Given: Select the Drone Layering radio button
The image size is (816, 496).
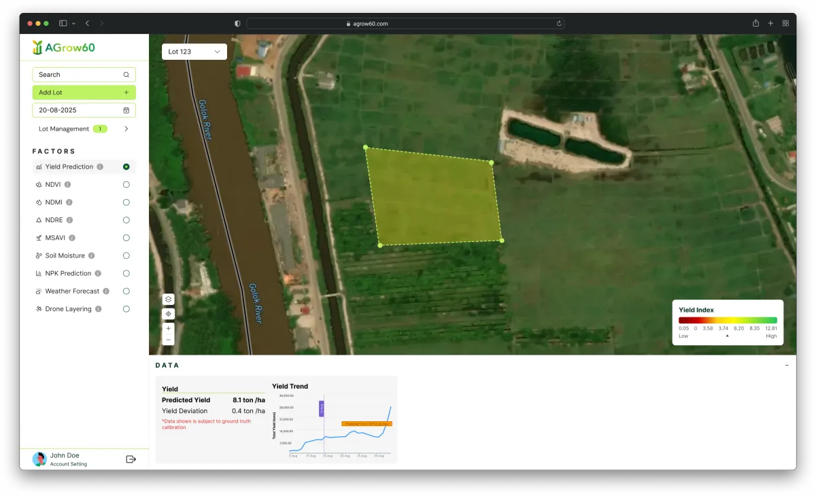Looking at the screenshot, I should pyautogui.click(x=126, y=308).
